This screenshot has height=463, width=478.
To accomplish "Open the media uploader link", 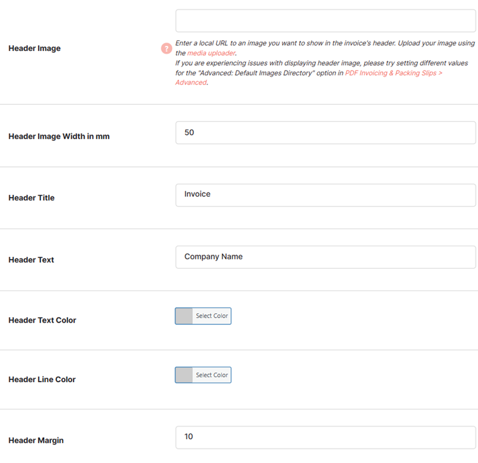I will [211, 53].
